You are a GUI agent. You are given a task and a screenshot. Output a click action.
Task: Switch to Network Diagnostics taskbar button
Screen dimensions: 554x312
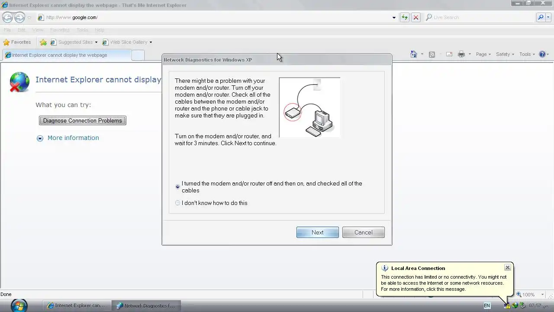[146, 305]
